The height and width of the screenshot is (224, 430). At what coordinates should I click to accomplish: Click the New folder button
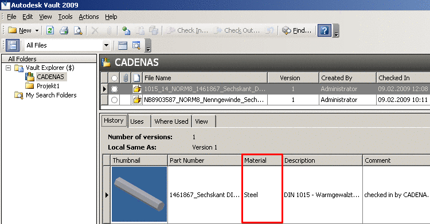[x=19, y=30]
